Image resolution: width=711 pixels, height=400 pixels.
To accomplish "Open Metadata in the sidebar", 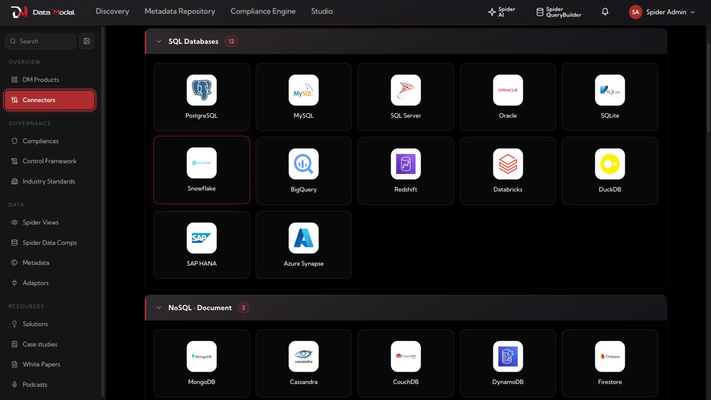I will point(50,263).
